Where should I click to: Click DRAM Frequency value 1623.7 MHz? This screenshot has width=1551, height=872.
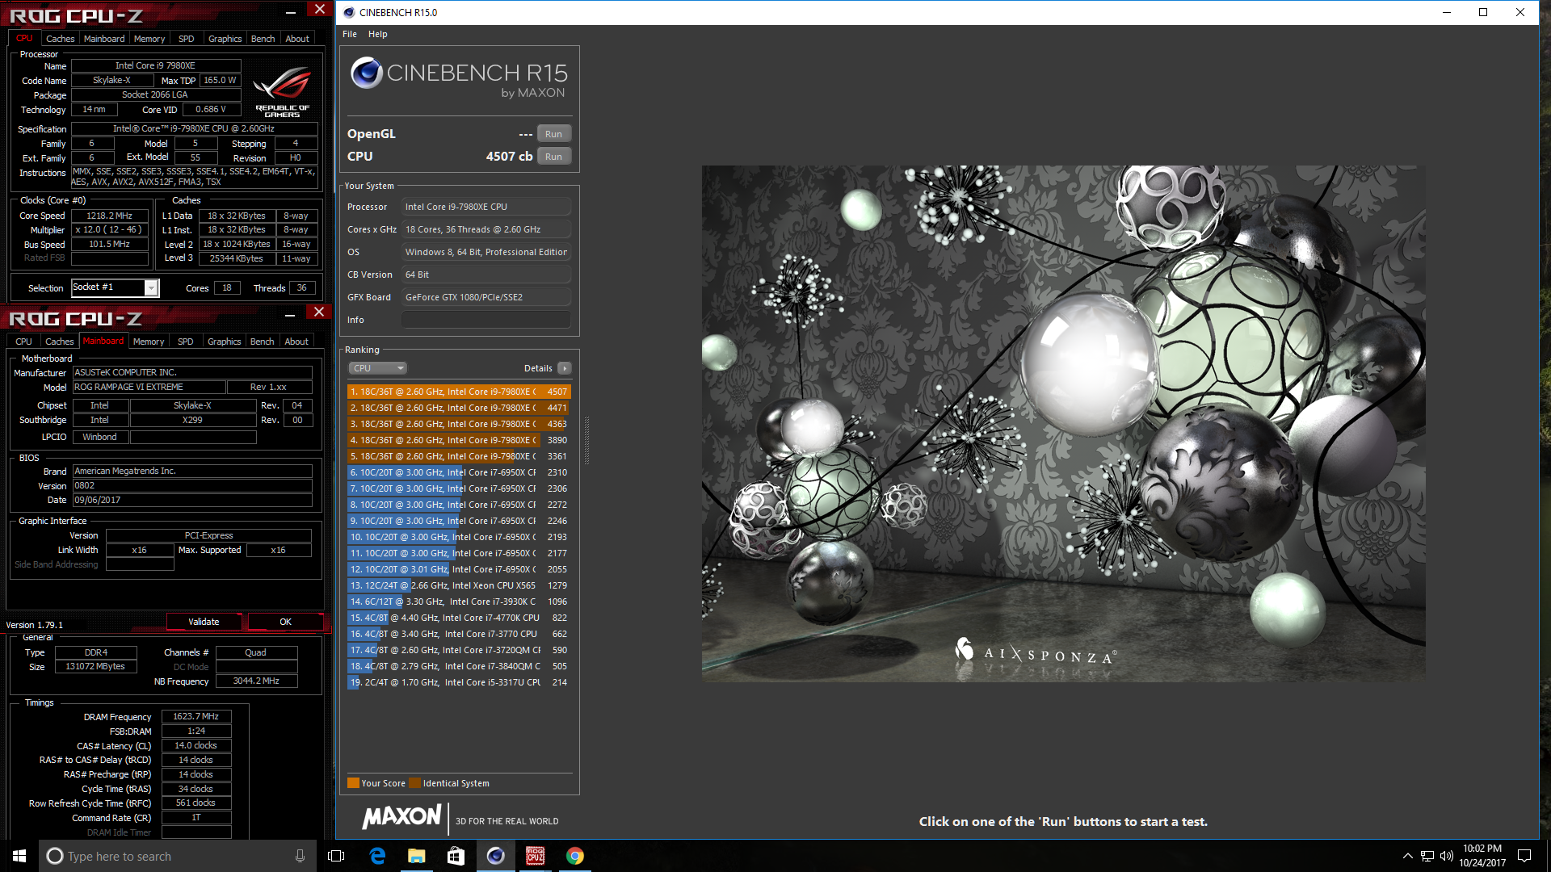coord(196,716)
